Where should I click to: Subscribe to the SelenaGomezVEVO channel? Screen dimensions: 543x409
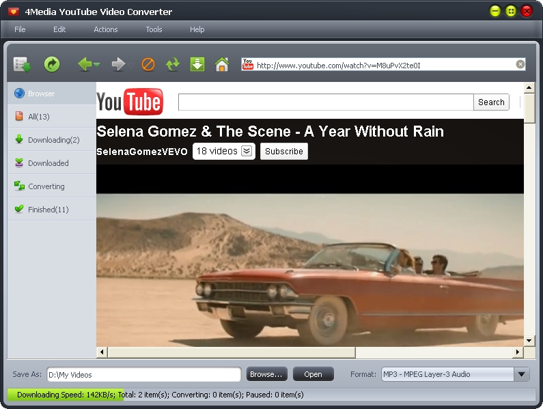(x=284, y=152)
